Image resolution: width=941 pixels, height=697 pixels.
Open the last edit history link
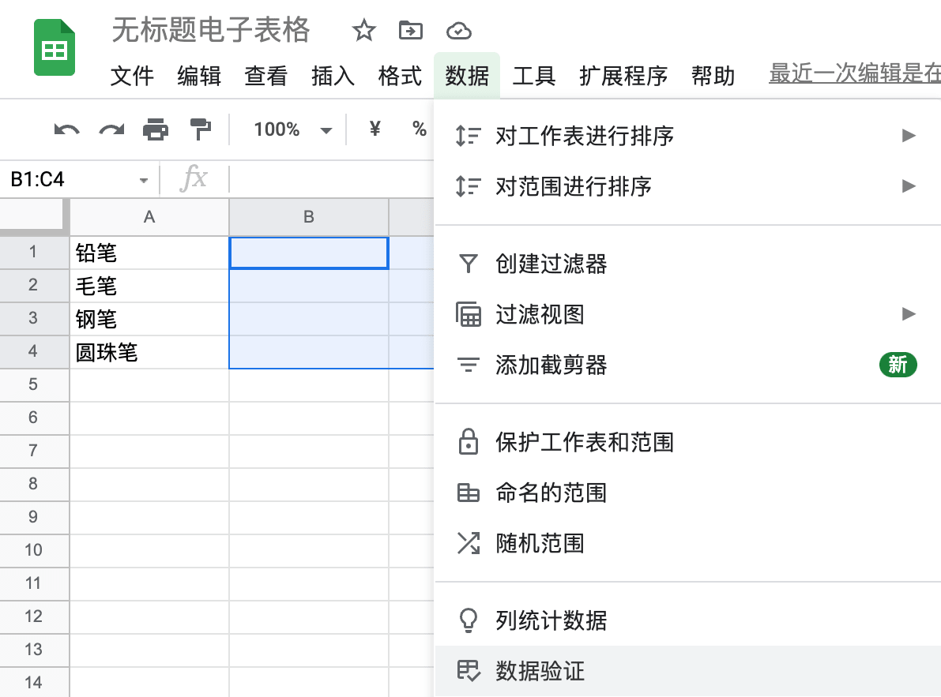point(855,73)
